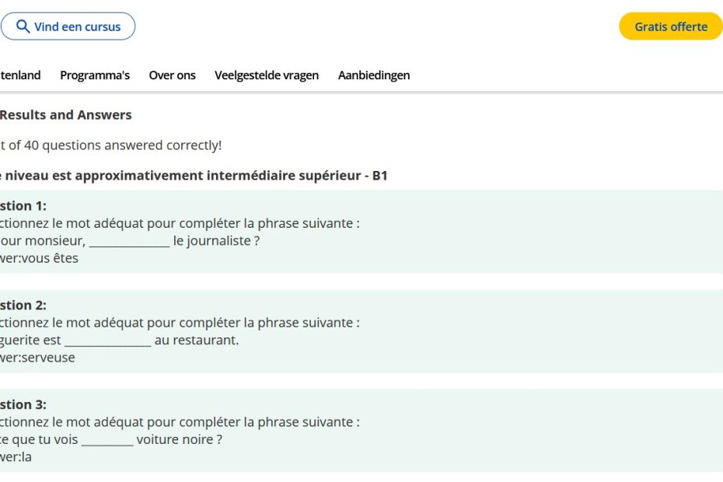Image resolution: width=723 pixels, height=482 pixels.
Task: Click the 'intermédiaire supérieur - B1' level line
Action: click(295, 176)
